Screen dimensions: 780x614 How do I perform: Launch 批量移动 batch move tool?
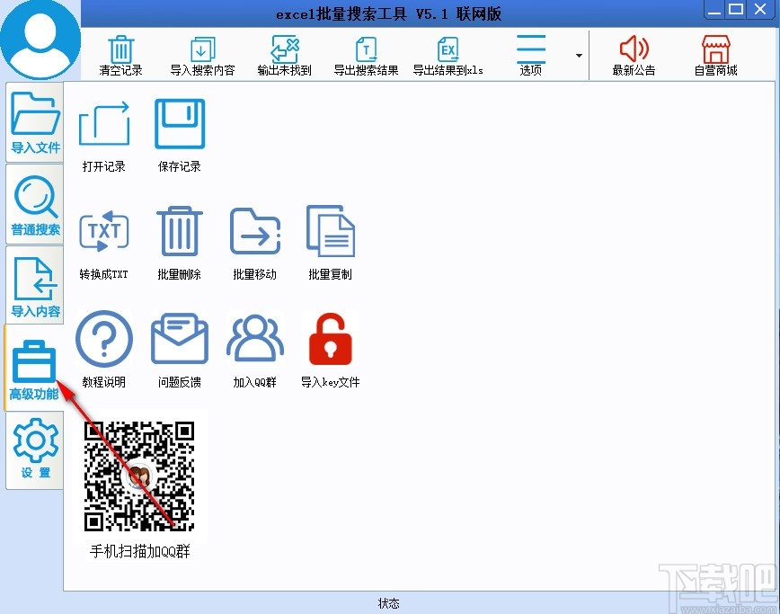254,244
